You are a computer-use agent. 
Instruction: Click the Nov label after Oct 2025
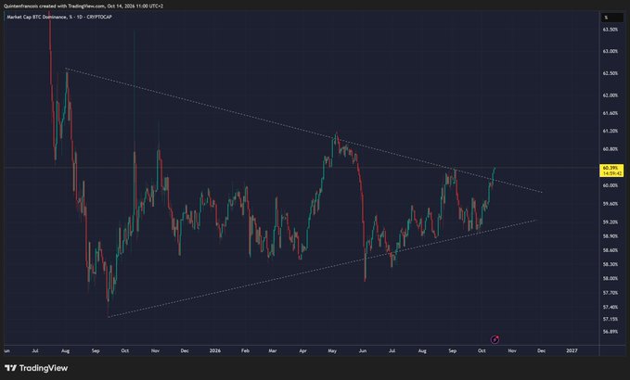click(x=156, y=350)
